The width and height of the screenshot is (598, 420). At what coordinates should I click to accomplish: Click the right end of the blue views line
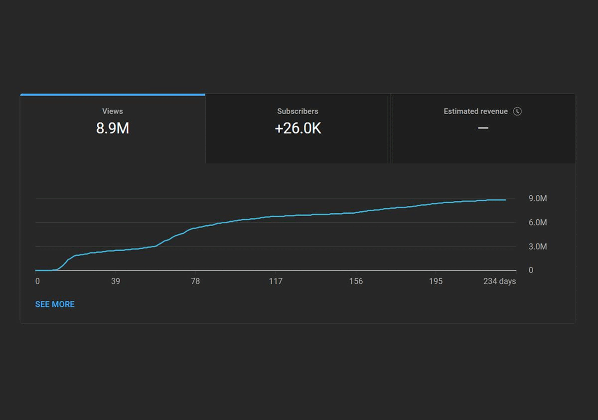(505, 200)
